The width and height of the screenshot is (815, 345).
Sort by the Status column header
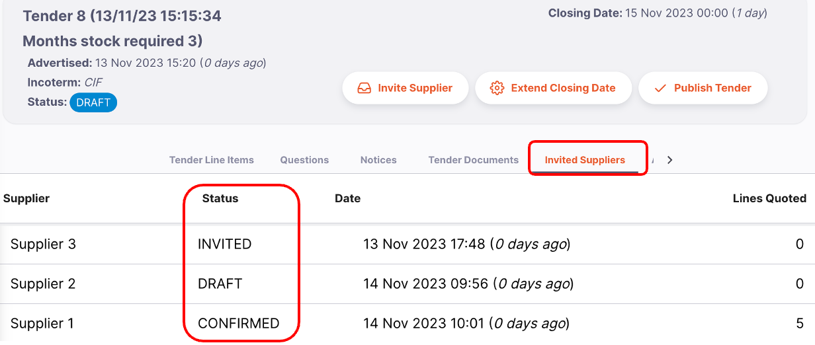tap(220, 198)
